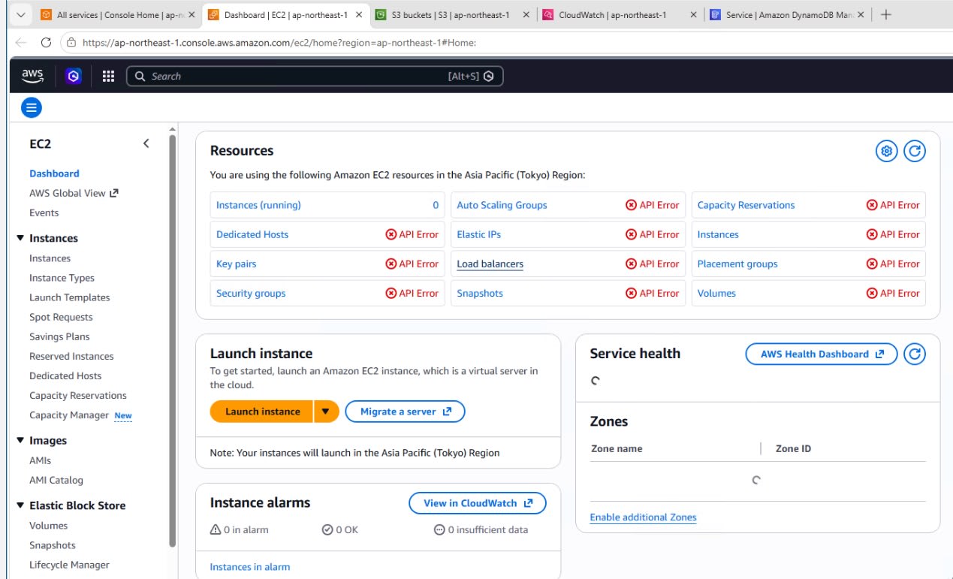The image size is (953, 579).
Task: Close the S3 buckets tab
Action: click(x=525, y=14)
